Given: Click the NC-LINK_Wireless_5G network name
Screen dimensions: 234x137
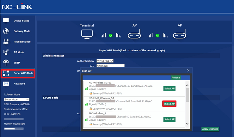Looking at the screenshot, I should pyautogui.click(x=101, y=98).
